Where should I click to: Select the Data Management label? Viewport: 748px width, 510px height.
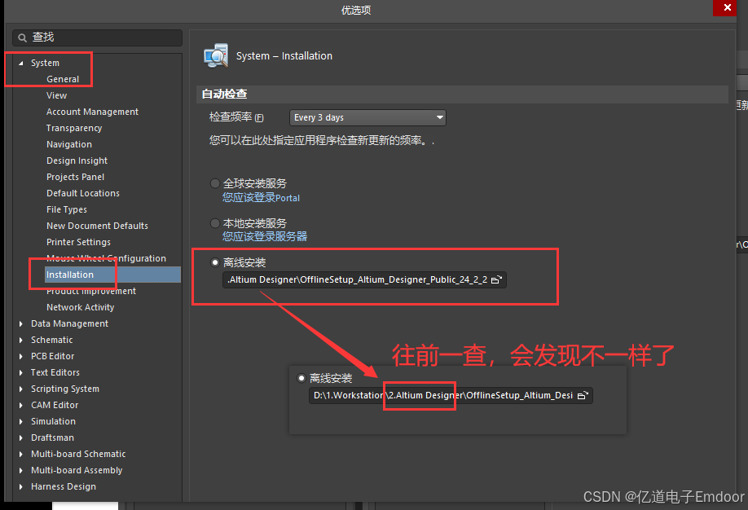(x=69, y=324)
